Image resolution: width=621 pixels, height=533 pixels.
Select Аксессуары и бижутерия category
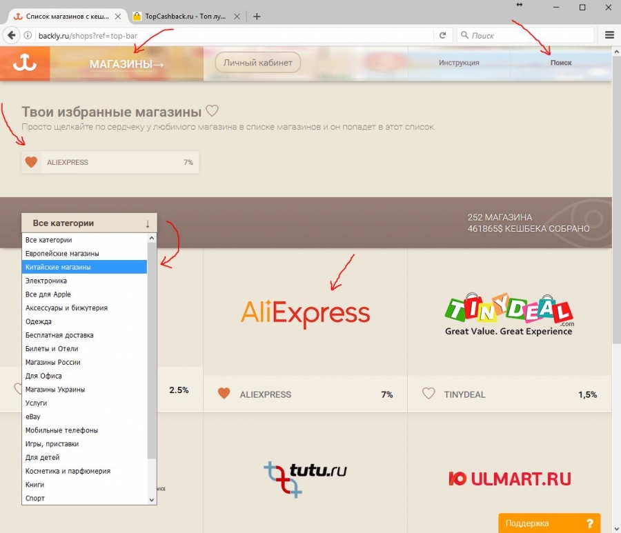pyautogui.click(x=84, y=308)
